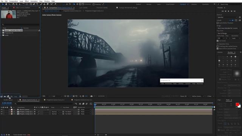Expand the Projection 3D folder
Viewport: 242px width, 136px height.
1,33
